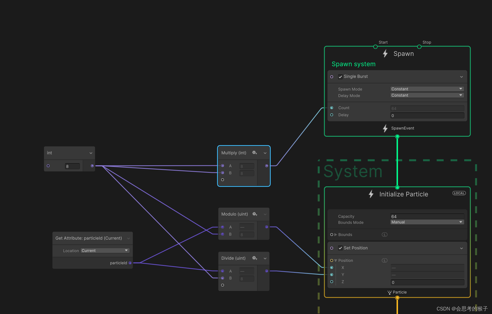Viewport: 492px width, 314px height.
Task: Click the LOCAL badge on Initialize Particle
Action: (x=459, y=193)
